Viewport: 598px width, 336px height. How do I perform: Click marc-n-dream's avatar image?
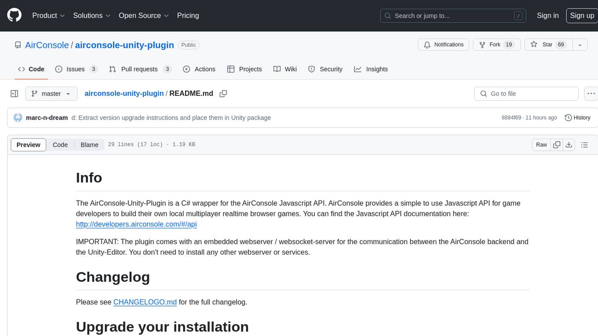18,117
